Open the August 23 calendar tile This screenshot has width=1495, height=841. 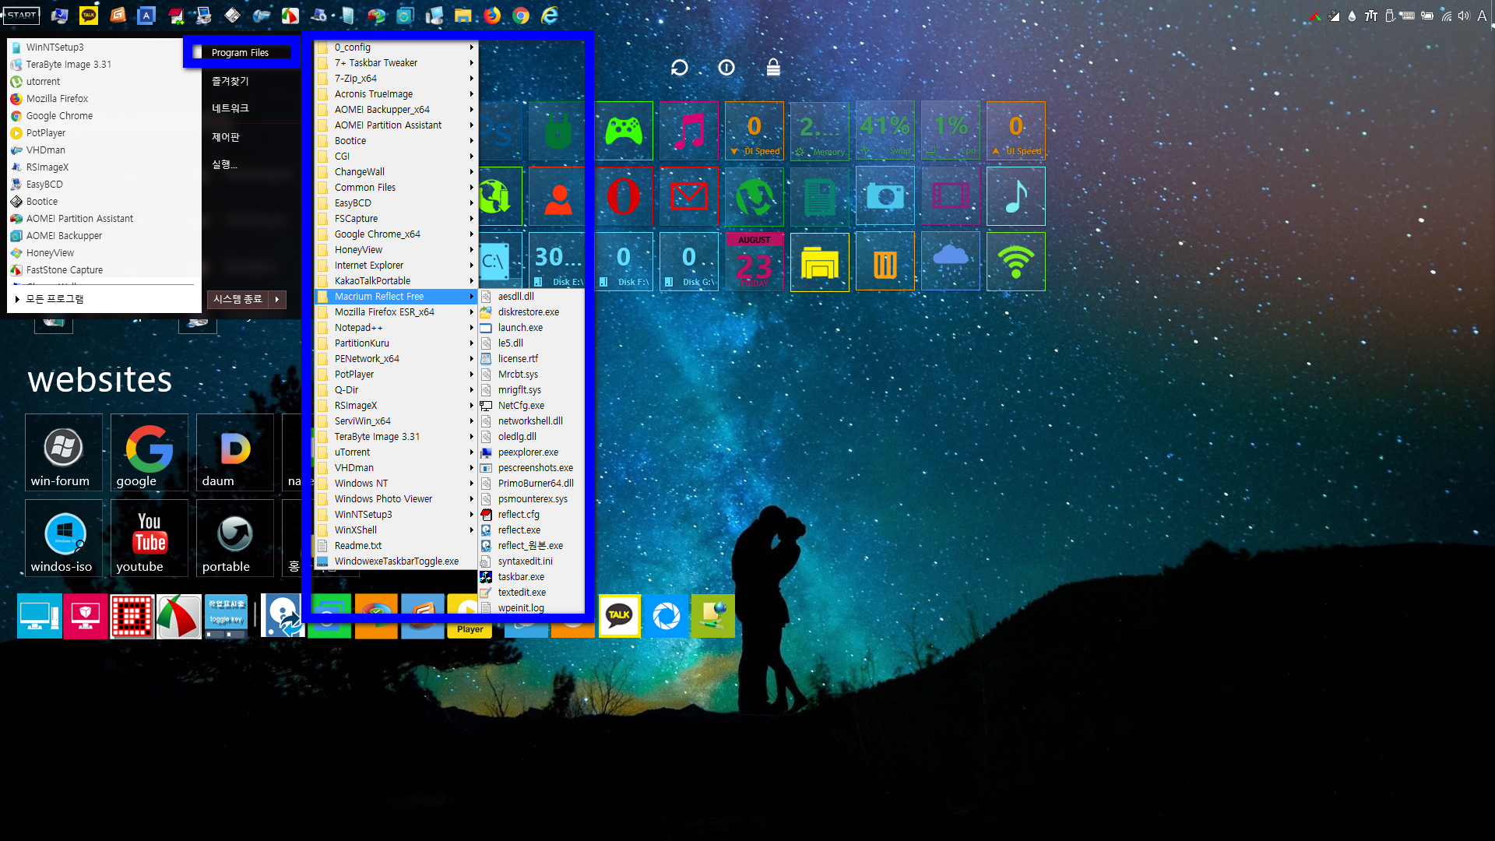click(x=755, y=262)
